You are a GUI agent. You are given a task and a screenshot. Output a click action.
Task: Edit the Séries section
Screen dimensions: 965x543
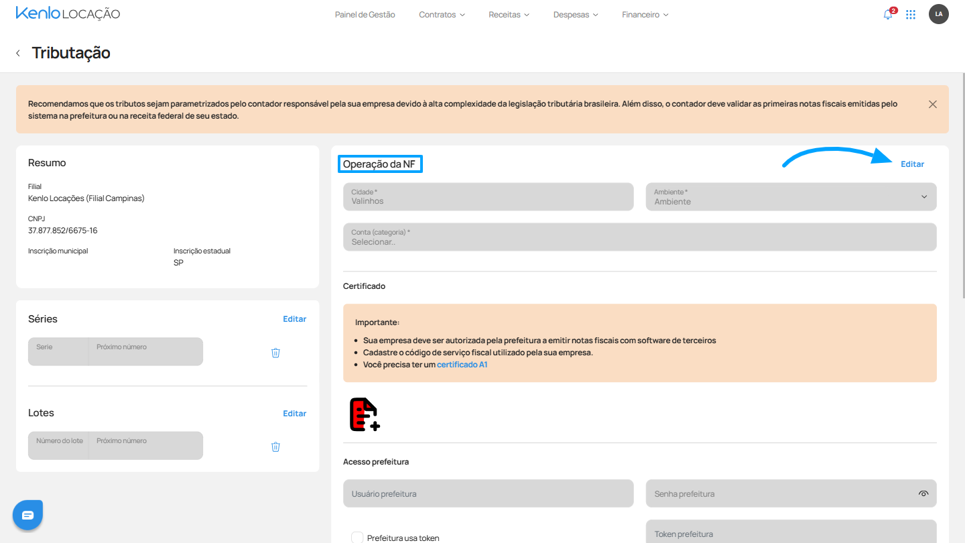pyautogui.click(x=294, y=319)
